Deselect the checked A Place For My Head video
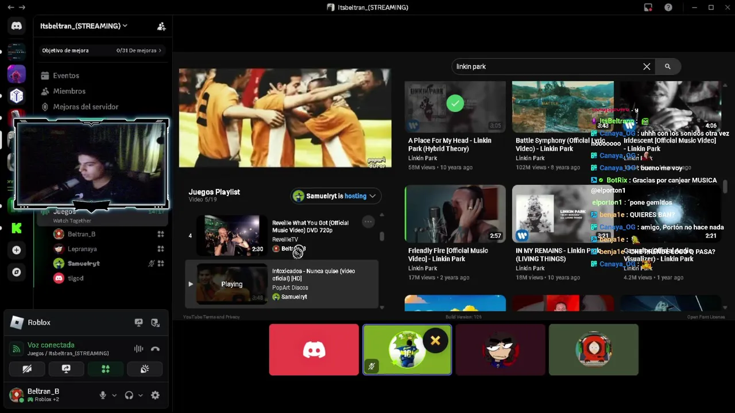This screenshot has width=735, height=413. [455, 104]
